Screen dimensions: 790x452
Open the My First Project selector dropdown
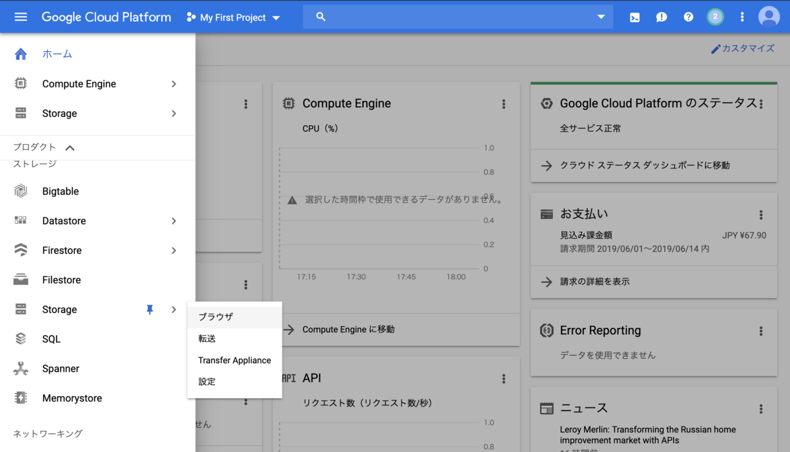click(233, 18)
